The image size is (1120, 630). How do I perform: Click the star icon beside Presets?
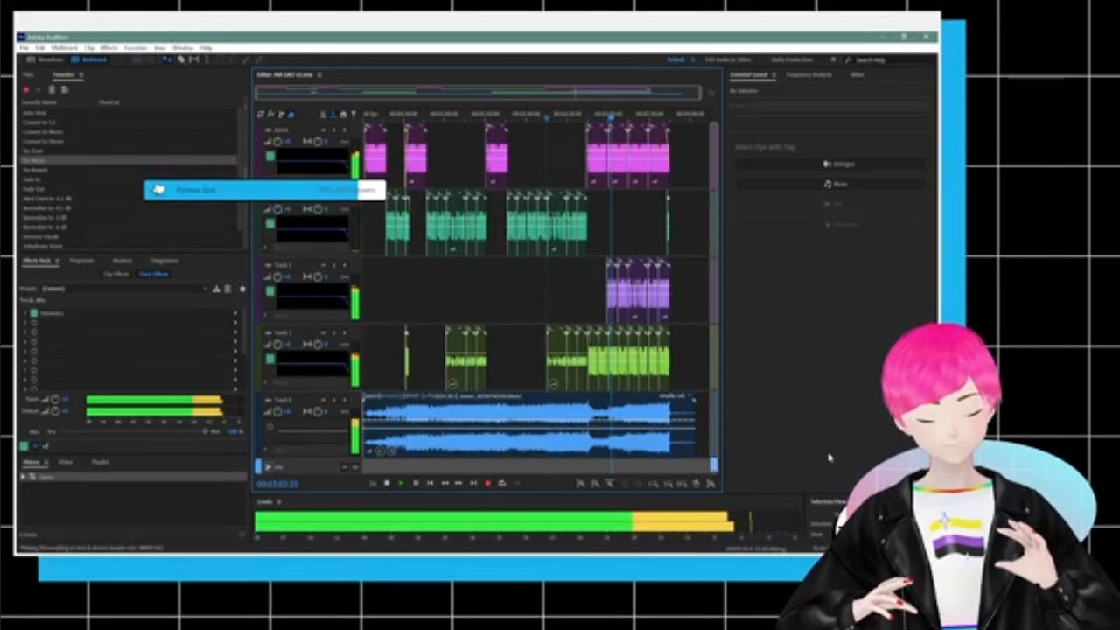[x=242, y=289]
